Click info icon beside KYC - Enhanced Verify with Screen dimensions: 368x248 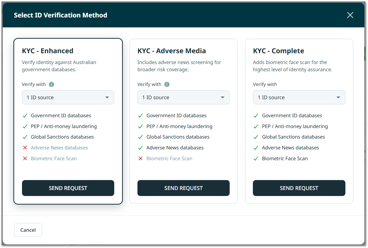(x=52, y=84)
